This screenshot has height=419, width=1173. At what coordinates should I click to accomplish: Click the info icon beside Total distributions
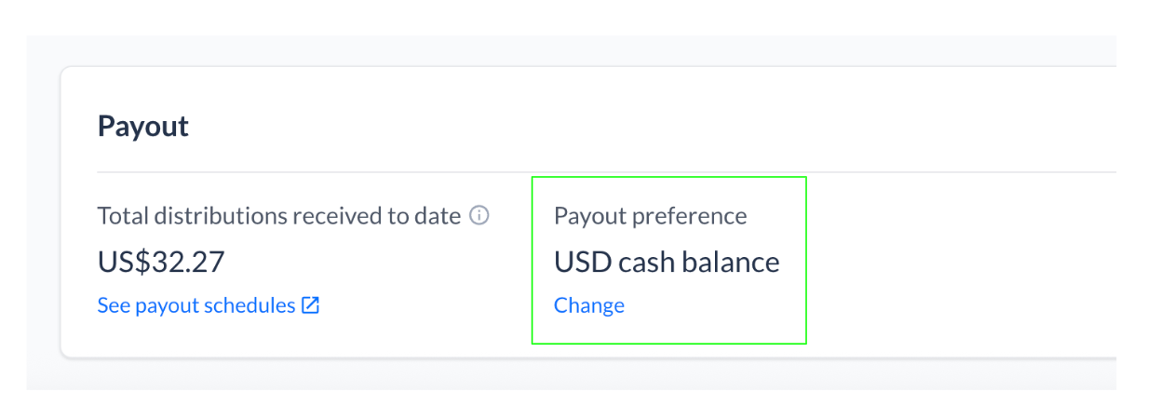479,216
